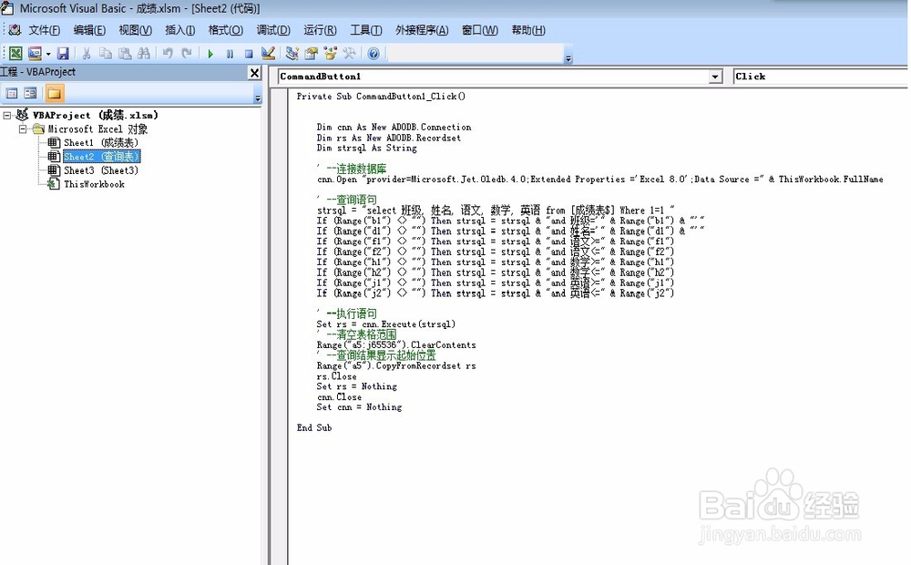Open the Insert object dropdown arrow
911x565 pixels.
click(x=47, y=54)
